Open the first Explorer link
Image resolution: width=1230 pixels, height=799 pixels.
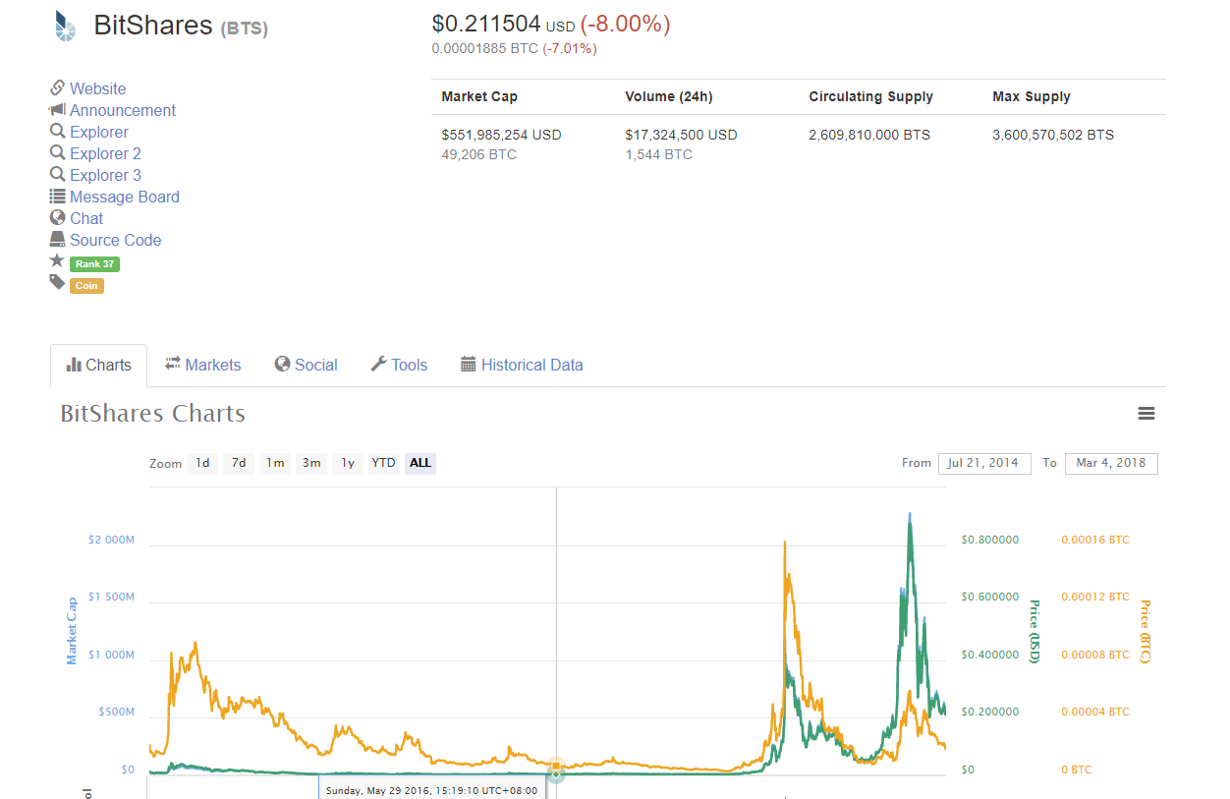click(99, 132)
